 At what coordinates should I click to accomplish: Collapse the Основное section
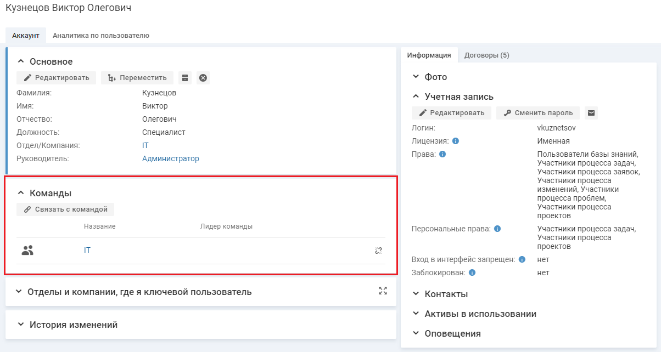click(x=21, y=61)
